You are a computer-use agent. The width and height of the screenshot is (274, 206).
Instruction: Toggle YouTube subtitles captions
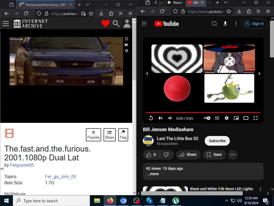(x=217, y=118)
